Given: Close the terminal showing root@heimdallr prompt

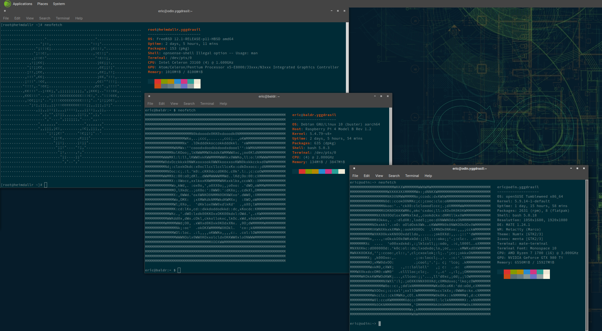Looking at the screenshot, I should (344, 11).
